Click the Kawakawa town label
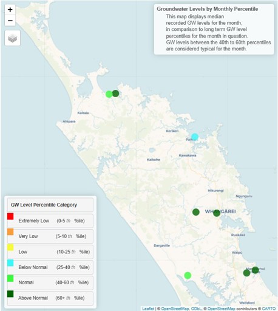This screenshot has width=278, height=311. click(x=188, y=155)
